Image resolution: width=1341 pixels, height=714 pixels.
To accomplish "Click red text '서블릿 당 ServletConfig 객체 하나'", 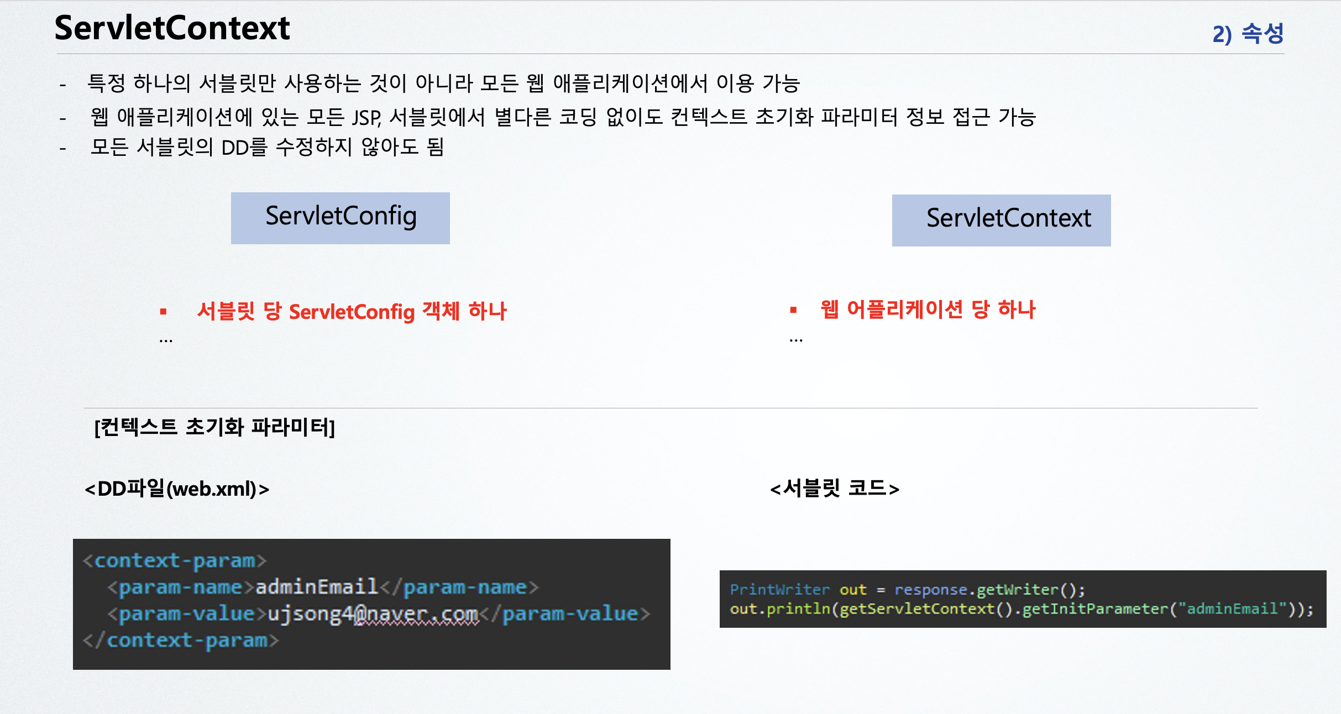I will [352, 312].
